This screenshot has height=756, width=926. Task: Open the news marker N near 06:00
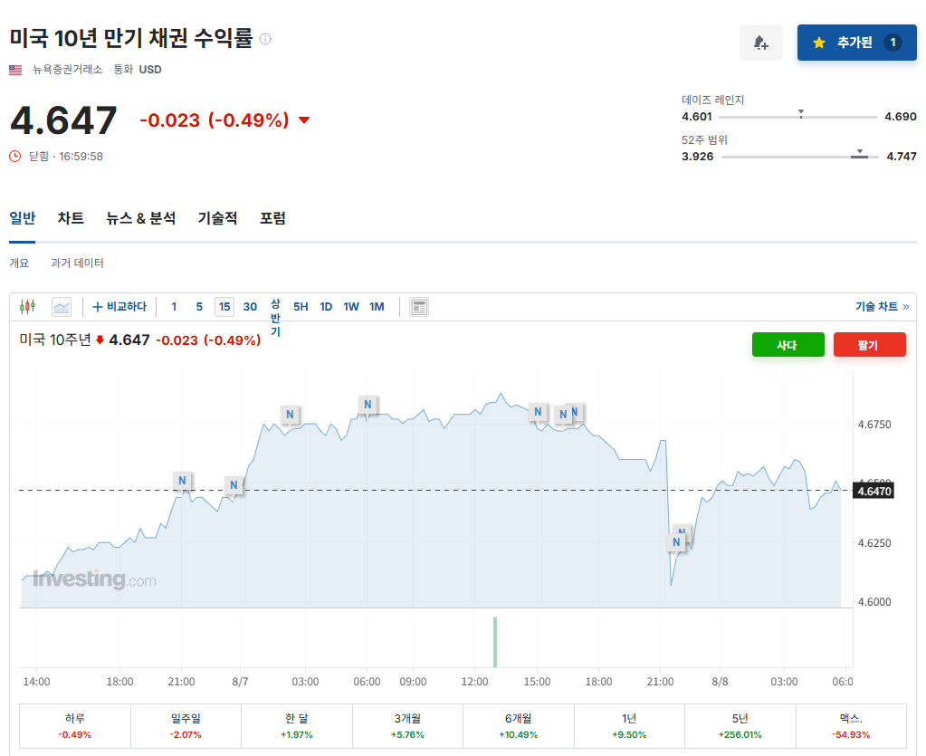tap(368, 405)
